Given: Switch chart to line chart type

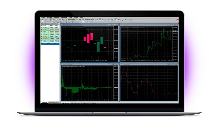Looking at the screenshot, I should point(103,20).
